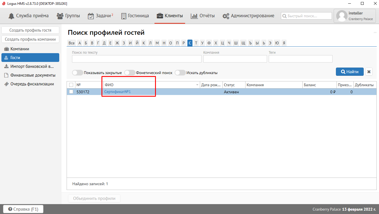Viewport: 379px width, 214px height.
Task: Open Очередь фискализации in sidebar
Action: pos(32,84)
